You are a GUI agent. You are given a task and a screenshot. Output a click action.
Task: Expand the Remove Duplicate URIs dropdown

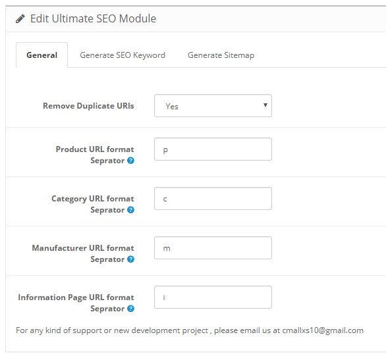[213, 106]
